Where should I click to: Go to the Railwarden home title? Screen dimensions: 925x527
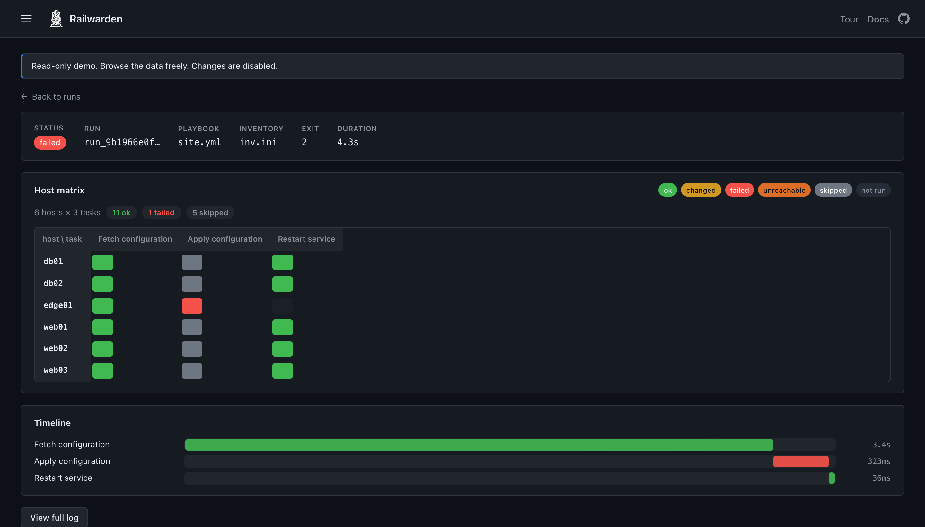coord(96,19)
